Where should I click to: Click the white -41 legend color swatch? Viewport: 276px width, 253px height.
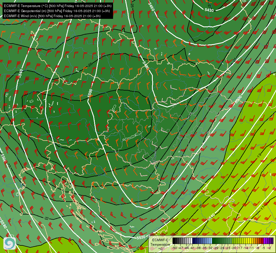coord(191,241)
